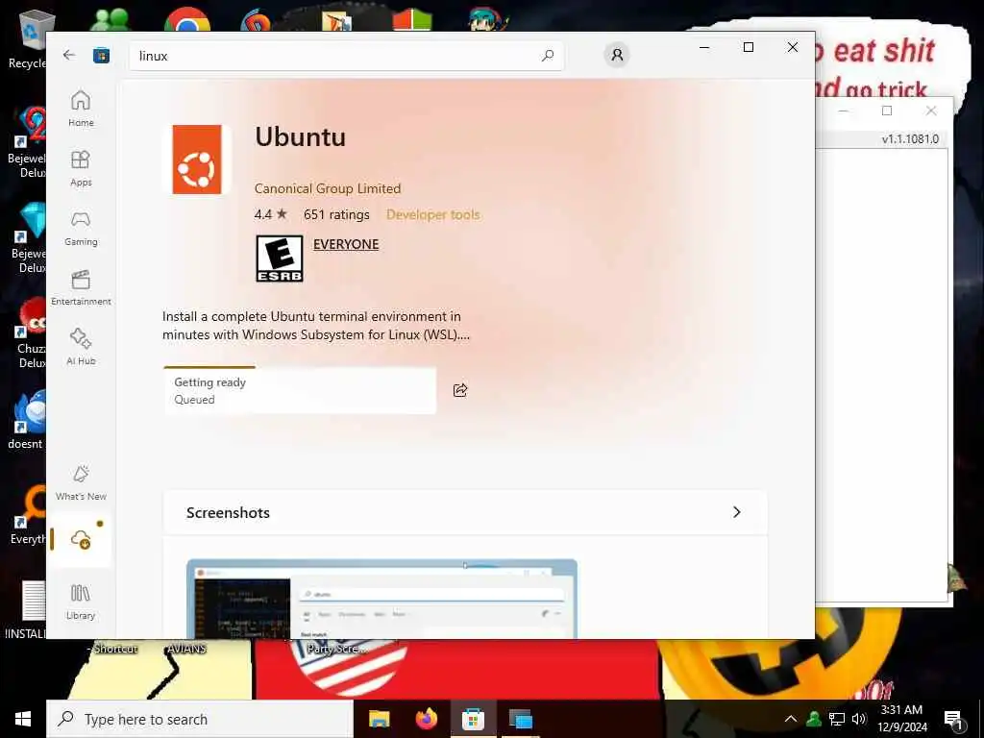The width and height of the screenshot is (984, 738).
Task: Open Gaming section in sidebar
Action: coord(81,228)
